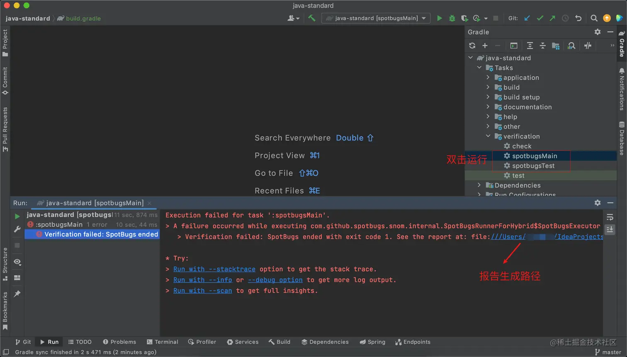Click the wrench icon in Run panel
The width and height of the screenshot is (627, 357).
pyautogui.click(x=17, y=229)
